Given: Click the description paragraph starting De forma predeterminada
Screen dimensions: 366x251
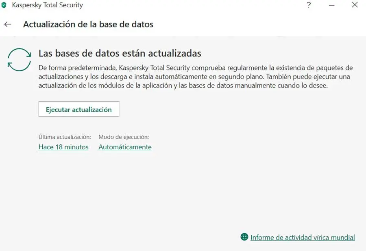Looking at the screenshot, I should tap(196, 76).
